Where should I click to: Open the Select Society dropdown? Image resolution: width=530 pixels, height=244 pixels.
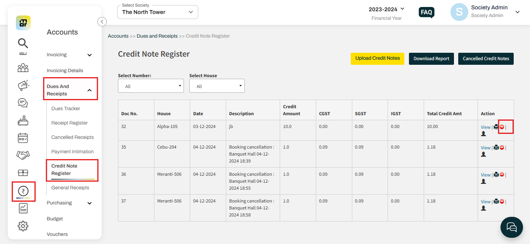click(158, 12)
